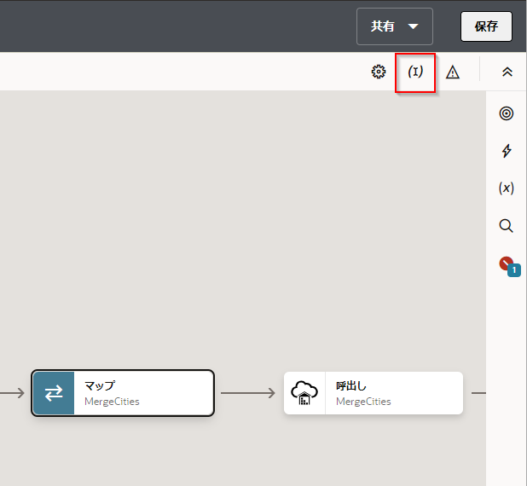Collapse the header with double chevron
This screenshot has height=486, width=527.
[x=507, y=72]
